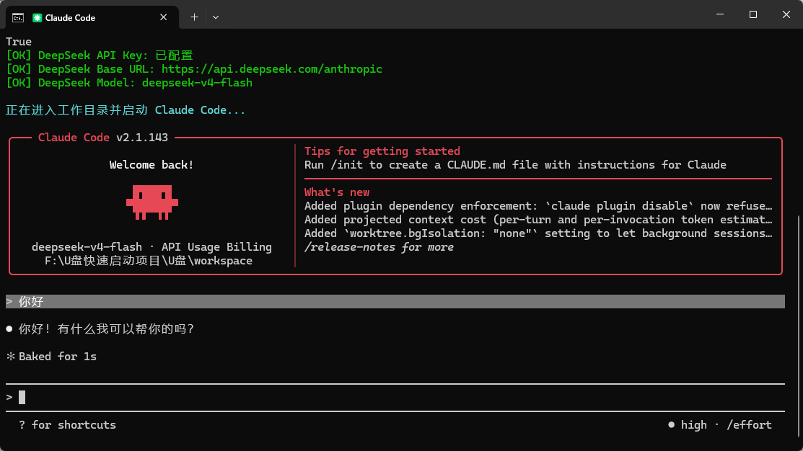Click the '/release-notes for more' text
The width and height of the screenshot is (803, 451).
coord(379,247)
